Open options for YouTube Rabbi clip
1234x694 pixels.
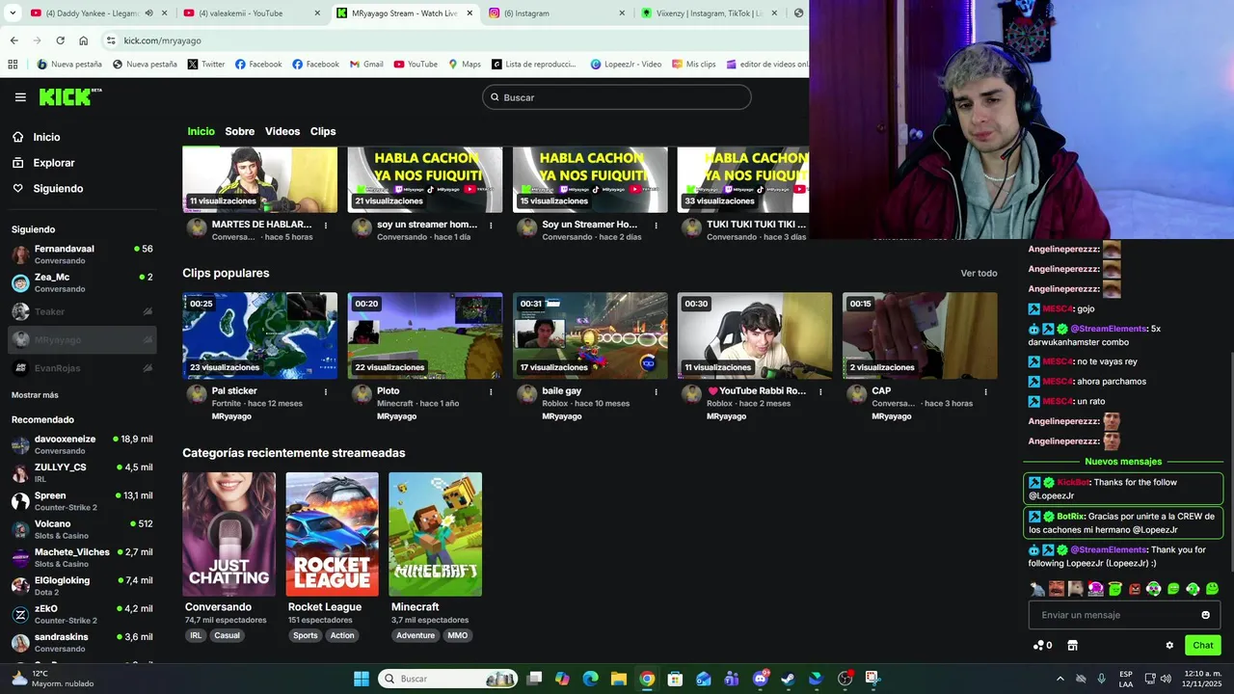point(820,392)
